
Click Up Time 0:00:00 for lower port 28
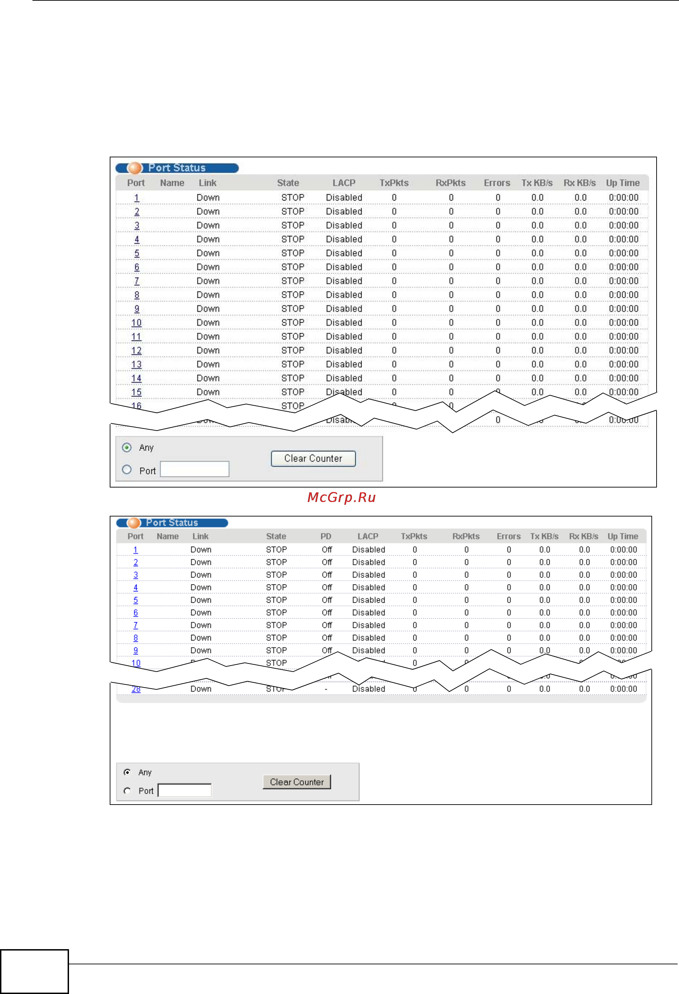tap(623, 689)
